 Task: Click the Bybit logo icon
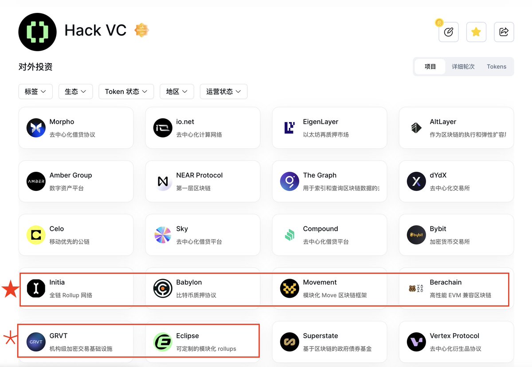point(416,235)
